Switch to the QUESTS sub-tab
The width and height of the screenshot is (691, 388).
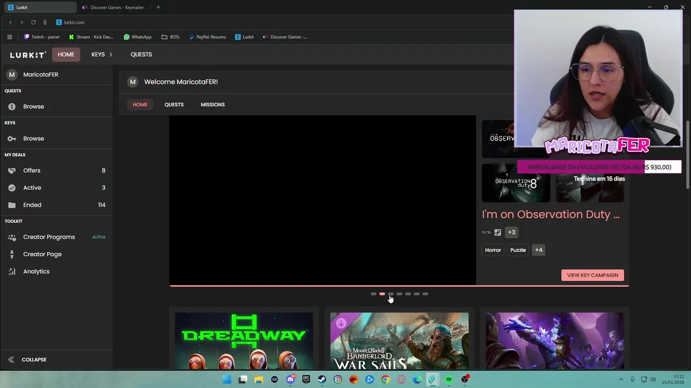pyautogui.click(x=174, y=105)
